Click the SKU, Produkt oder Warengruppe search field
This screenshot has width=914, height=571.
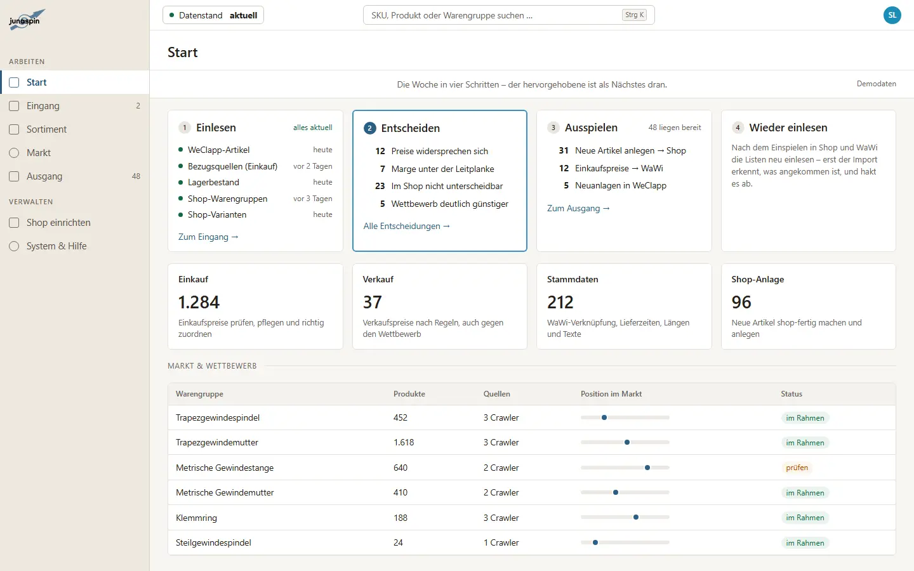click(x=508, y=15)
